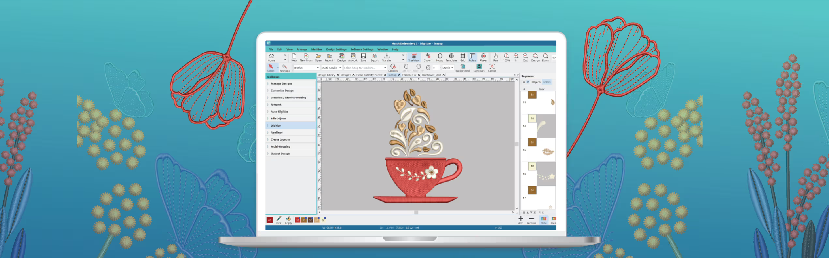829x258 pixels.
Task: Toggle TrueView display mode
Action: [x=414, y=58]
